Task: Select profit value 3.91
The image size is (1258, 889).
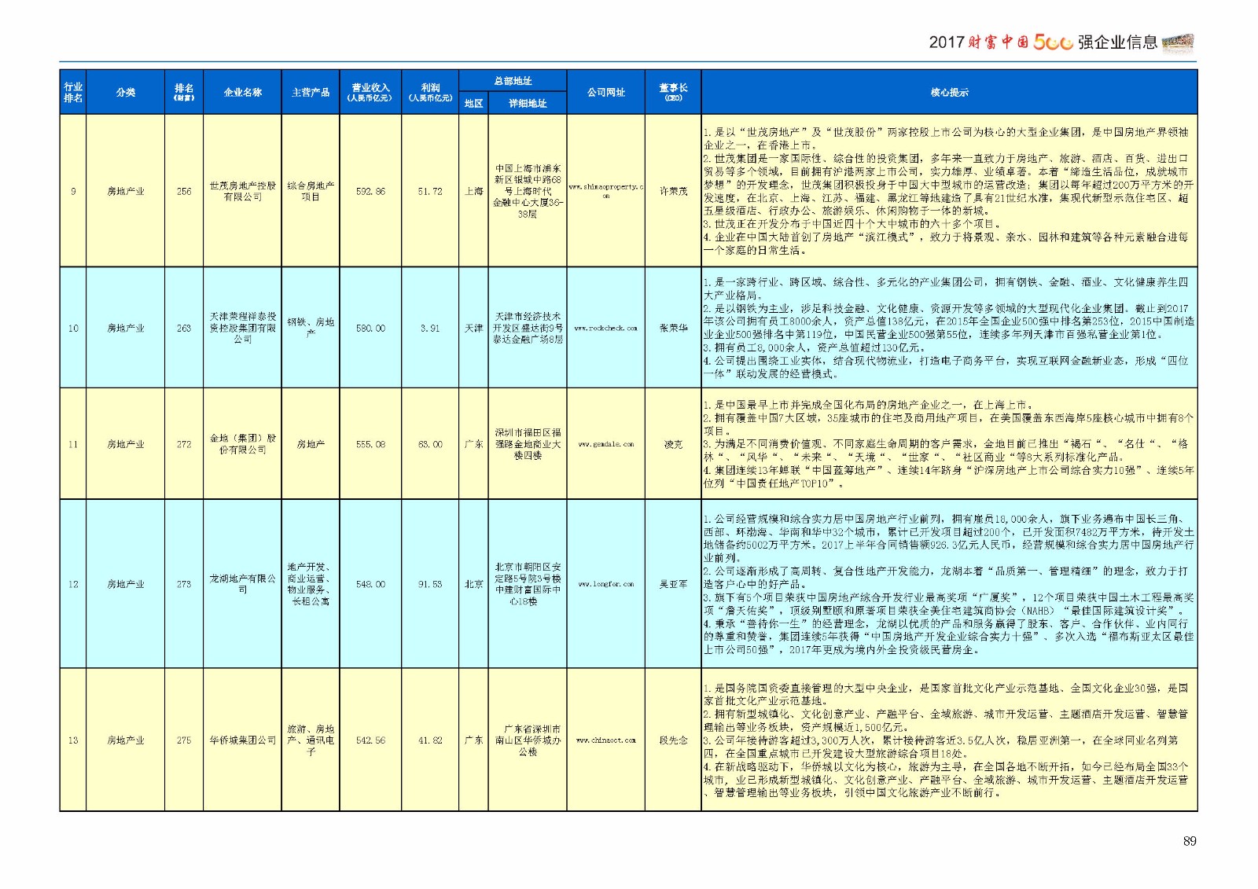Action: (430, 328)
